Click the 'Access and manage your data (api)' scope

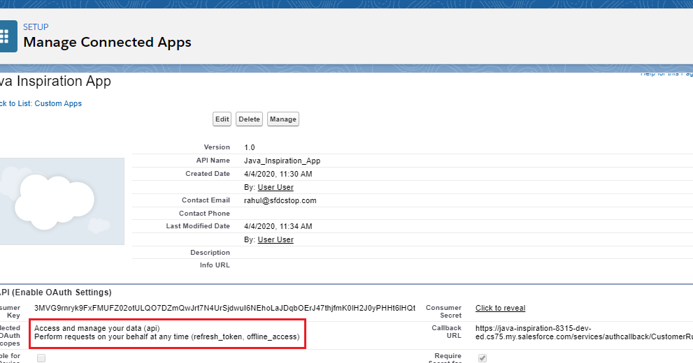pyautogui.click(x=97, y=328)
